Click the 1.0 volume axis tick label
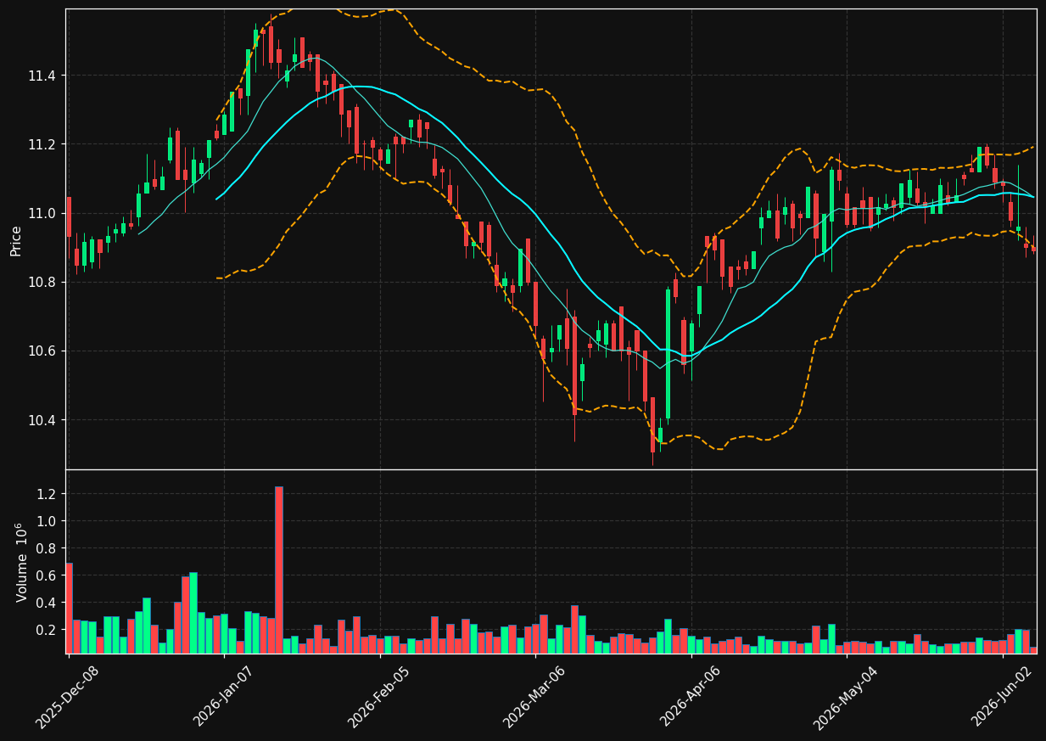Screen dimensions: 1046x741 tap(48, 521)
